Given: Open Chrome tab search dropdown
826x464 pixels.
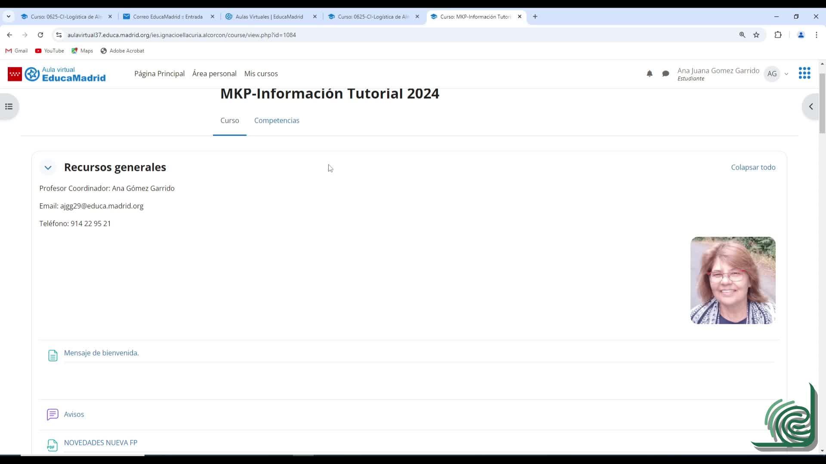Looking at the screenshot, I should (8, 16).
